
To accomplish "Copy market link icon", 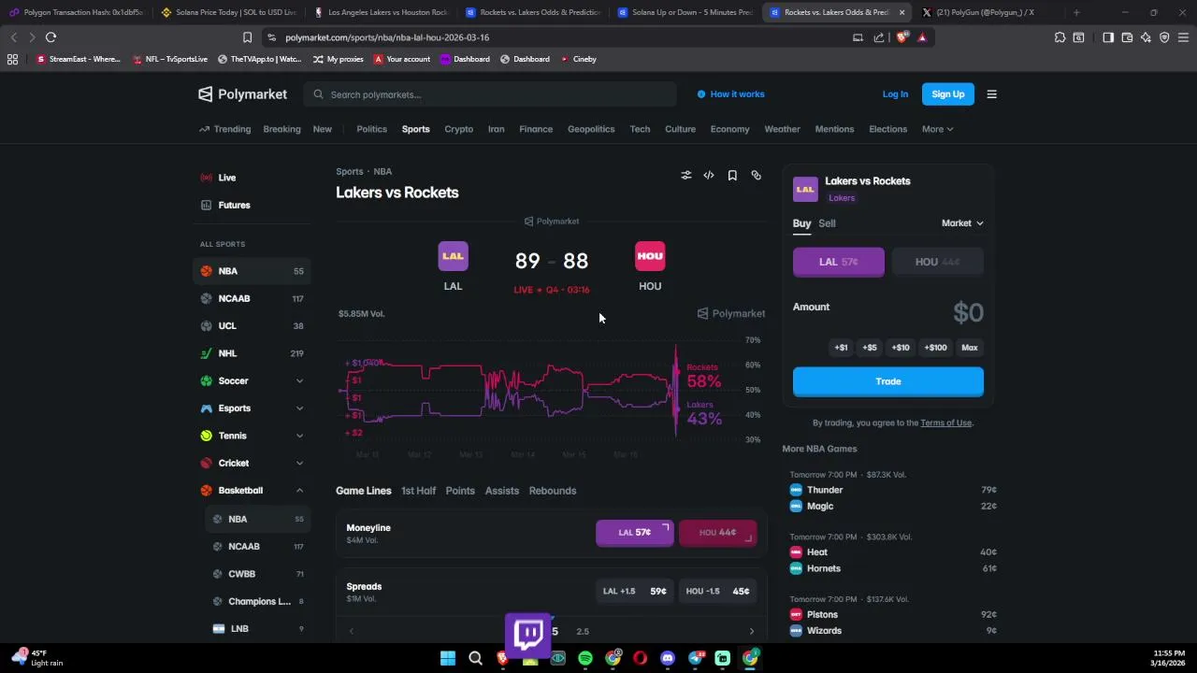I will click(756, 175).
